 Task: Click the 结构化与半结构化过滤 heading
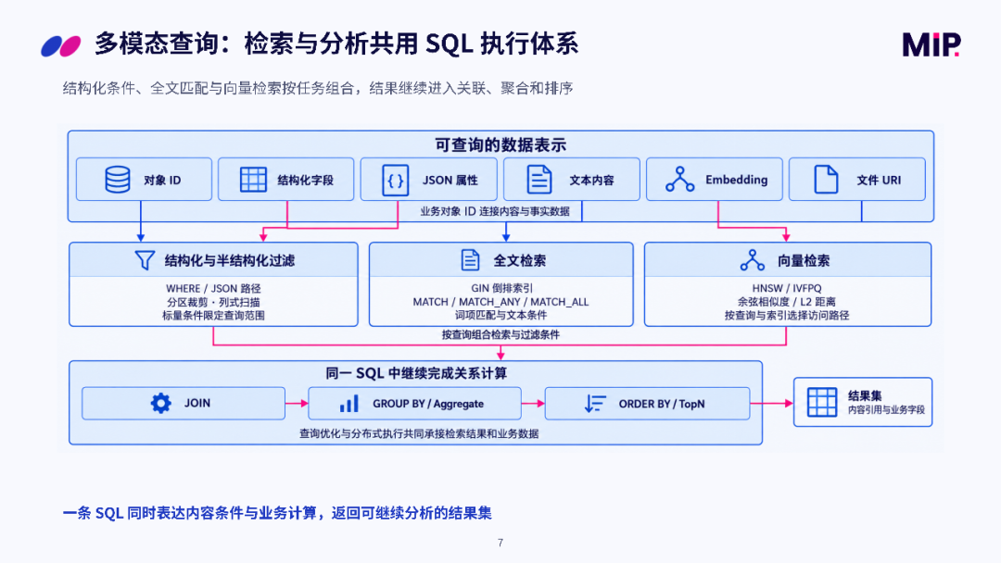(x=230, y=260)
